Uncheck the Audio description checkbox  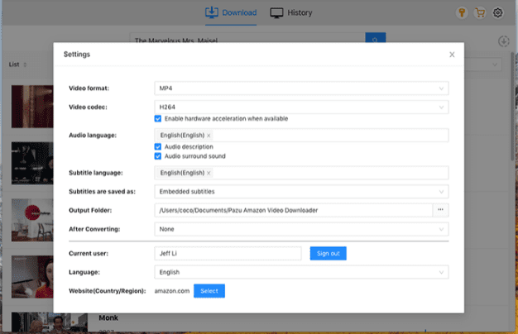[158, 146]
